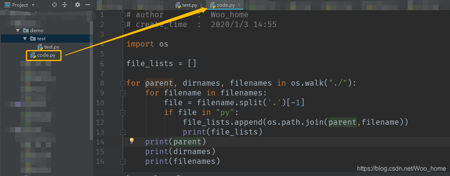
Task: Click the intention lightbulb on line 14
Action: coord(132,140)
